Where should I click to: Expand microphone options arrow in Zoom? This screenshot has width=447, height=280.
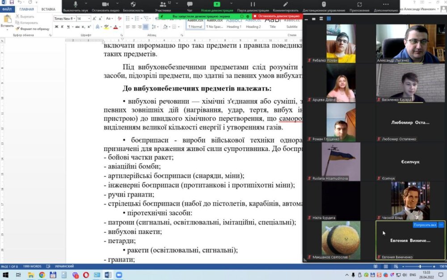[86, 4]
